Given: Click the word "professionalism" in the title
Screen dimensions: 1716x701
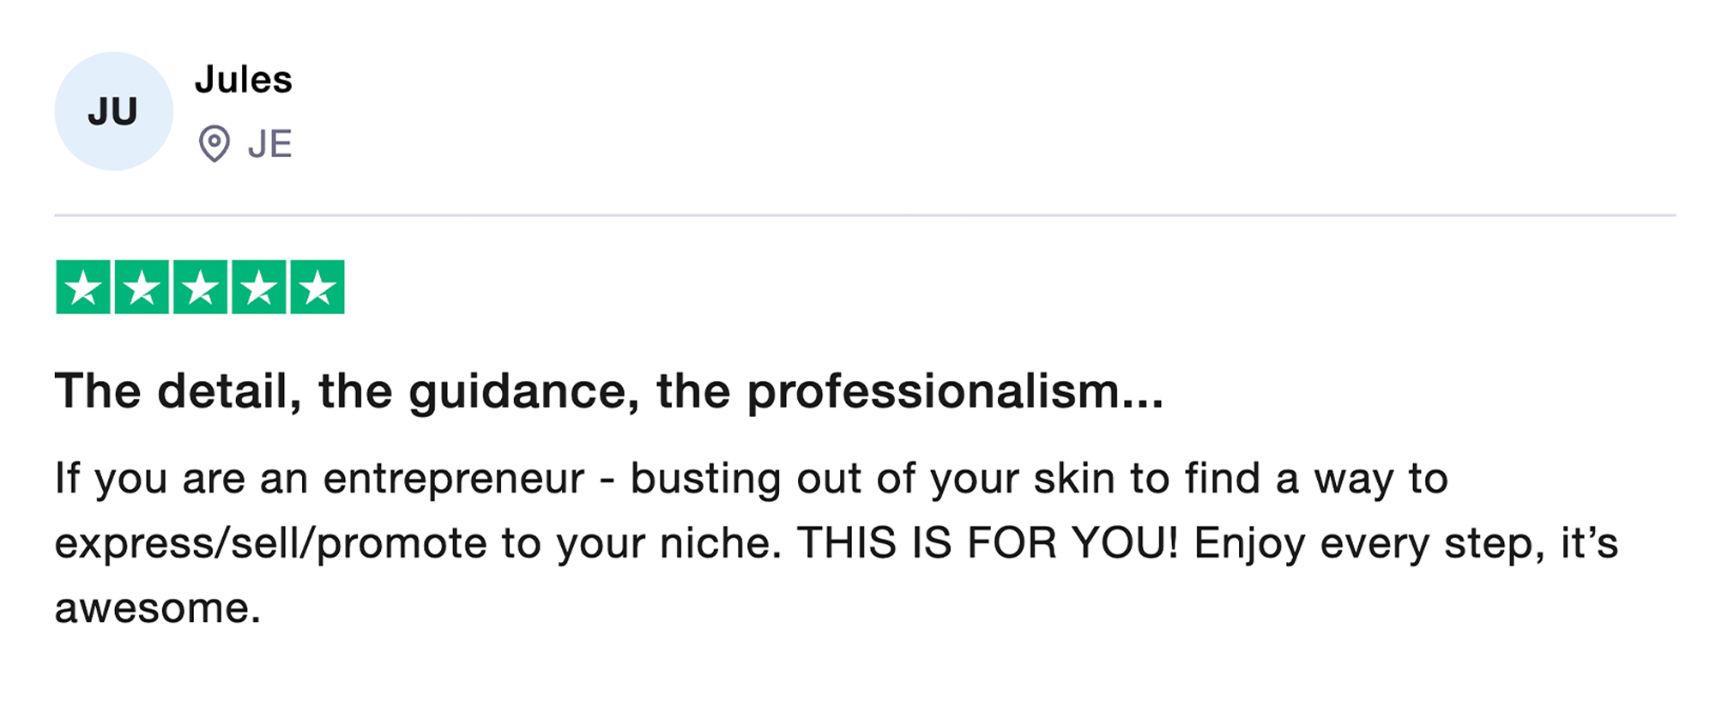Looking at the screenshot, I should 933,391.
